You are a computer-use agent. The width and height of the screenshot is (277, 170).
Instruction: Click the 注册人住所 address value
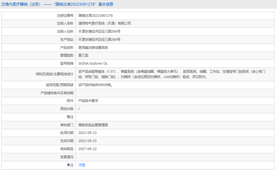click(x=99, y=31)
